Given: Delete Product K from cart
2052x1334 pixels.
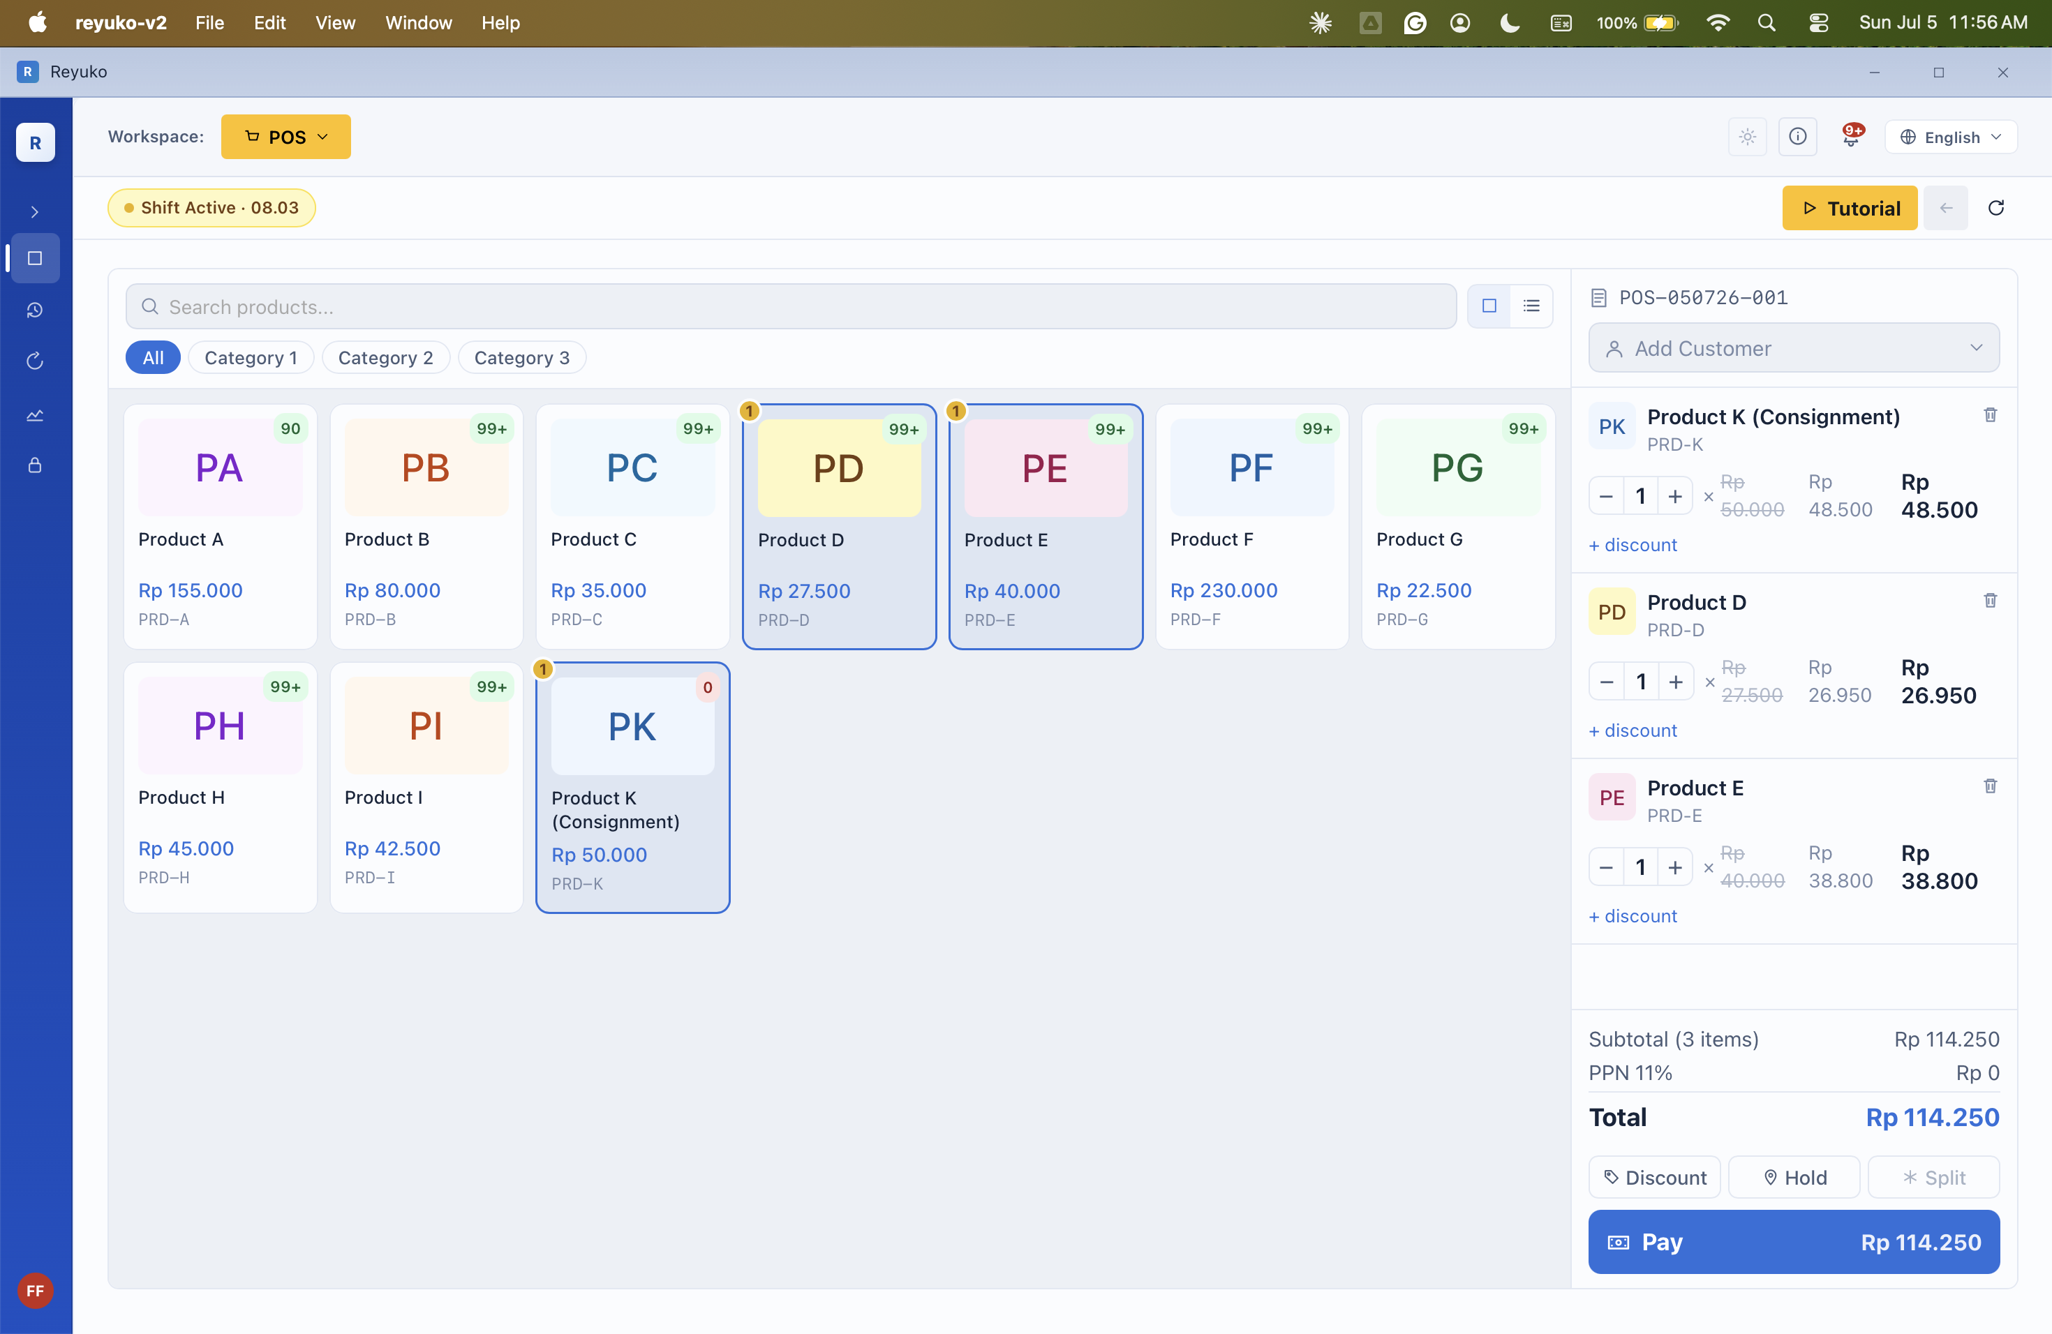Looking at the screenshot, I should (x=1990, y=414).
